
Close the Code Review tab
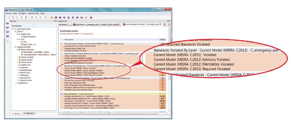tap(119, 24)
